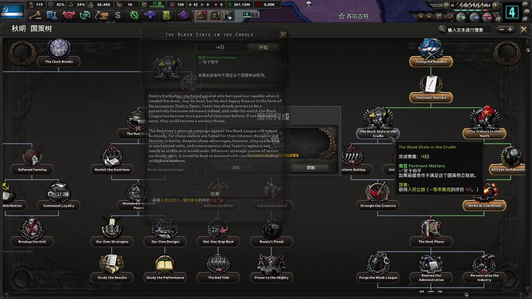The width and height of the screenshot is (532, 299).
Task: Open the diplomacy handshake screen
Action: click(x=69, y=15)
